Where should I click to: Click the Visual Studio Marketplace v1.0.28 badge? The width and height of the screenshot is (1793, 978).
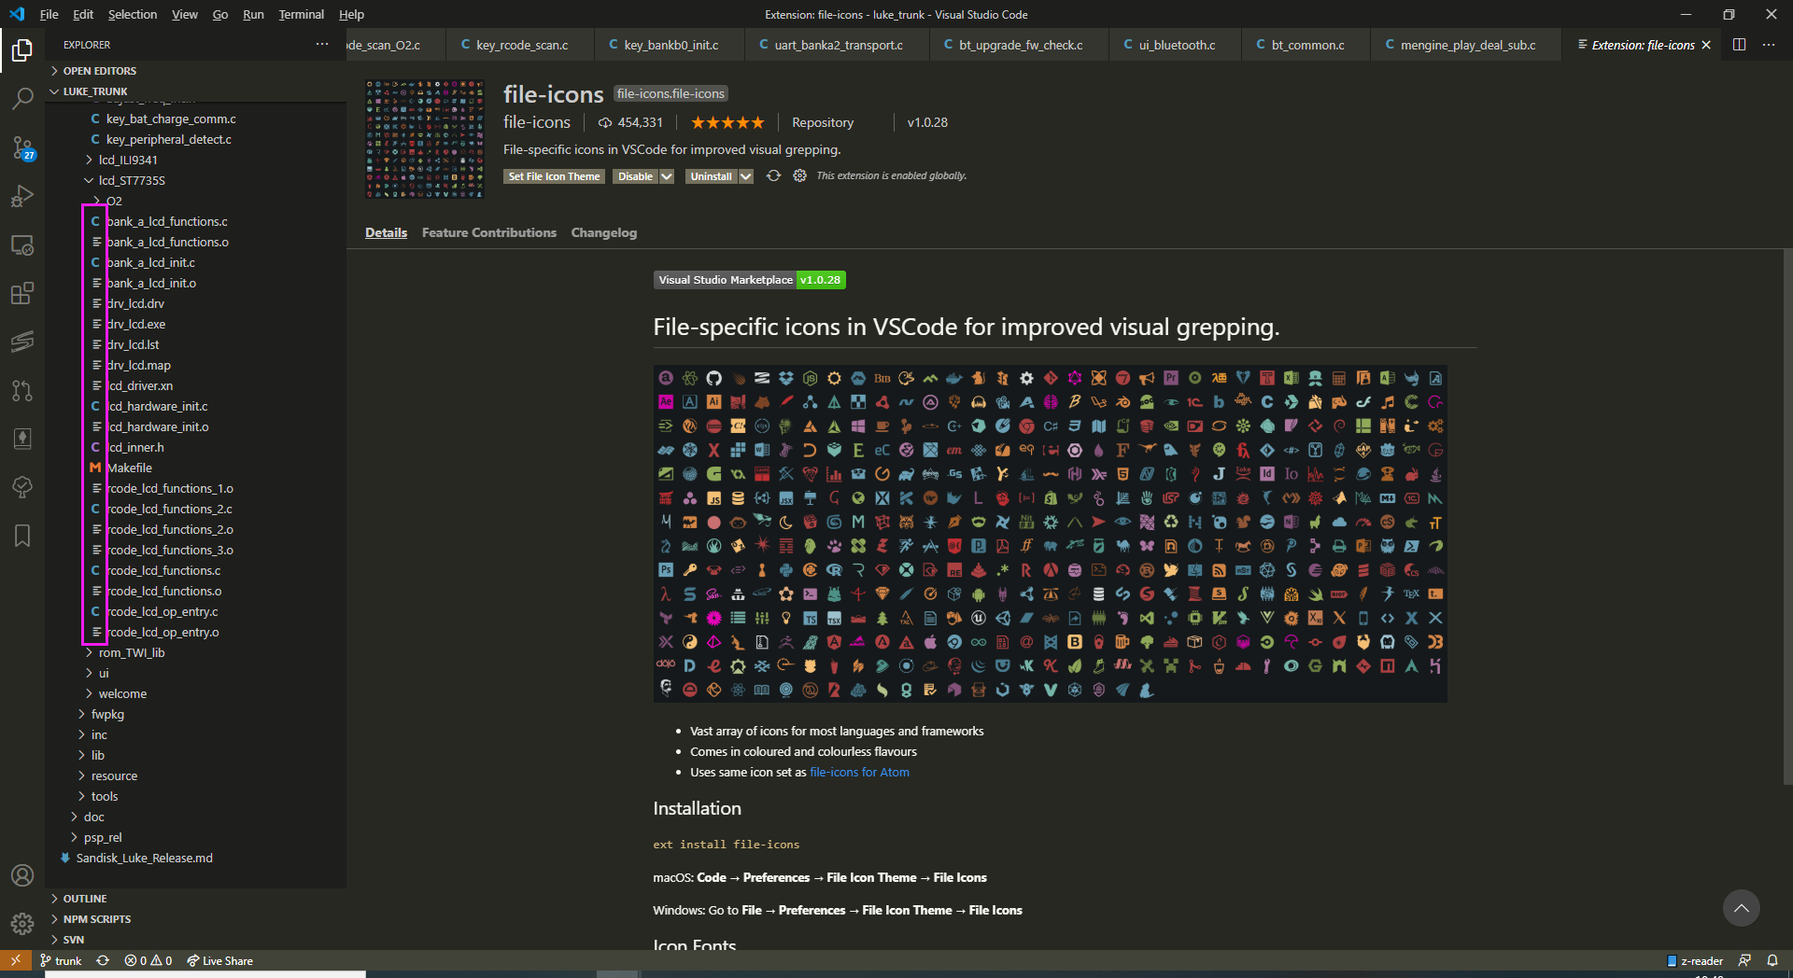click(x=750, y=280)
